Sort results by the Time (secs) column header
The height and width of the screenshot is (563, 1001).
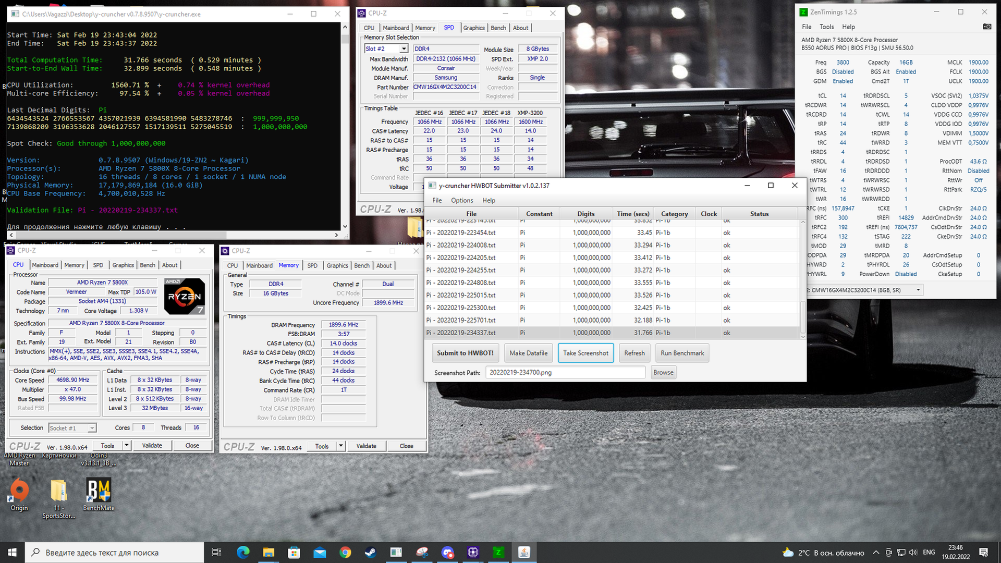click(x=633, y=214)
